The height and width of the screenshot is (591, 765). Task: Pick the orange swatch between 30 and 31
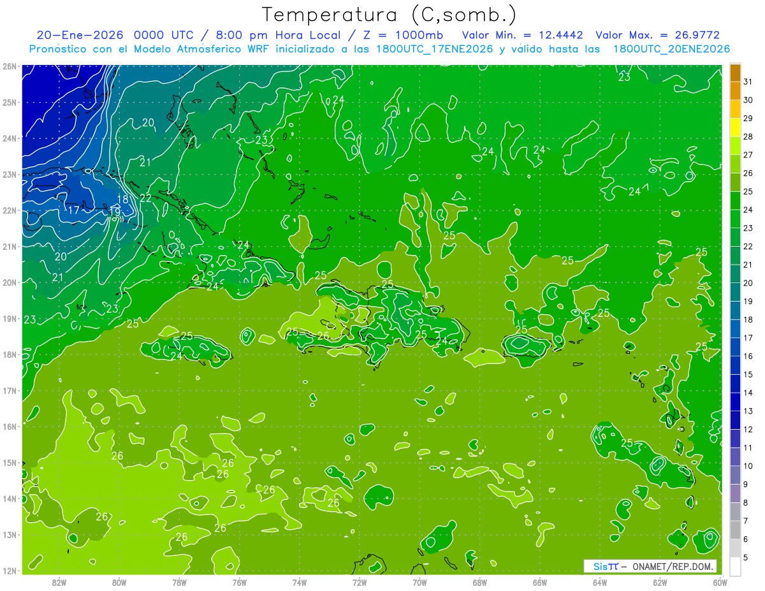pyautogui.click(x=735, y=91)
